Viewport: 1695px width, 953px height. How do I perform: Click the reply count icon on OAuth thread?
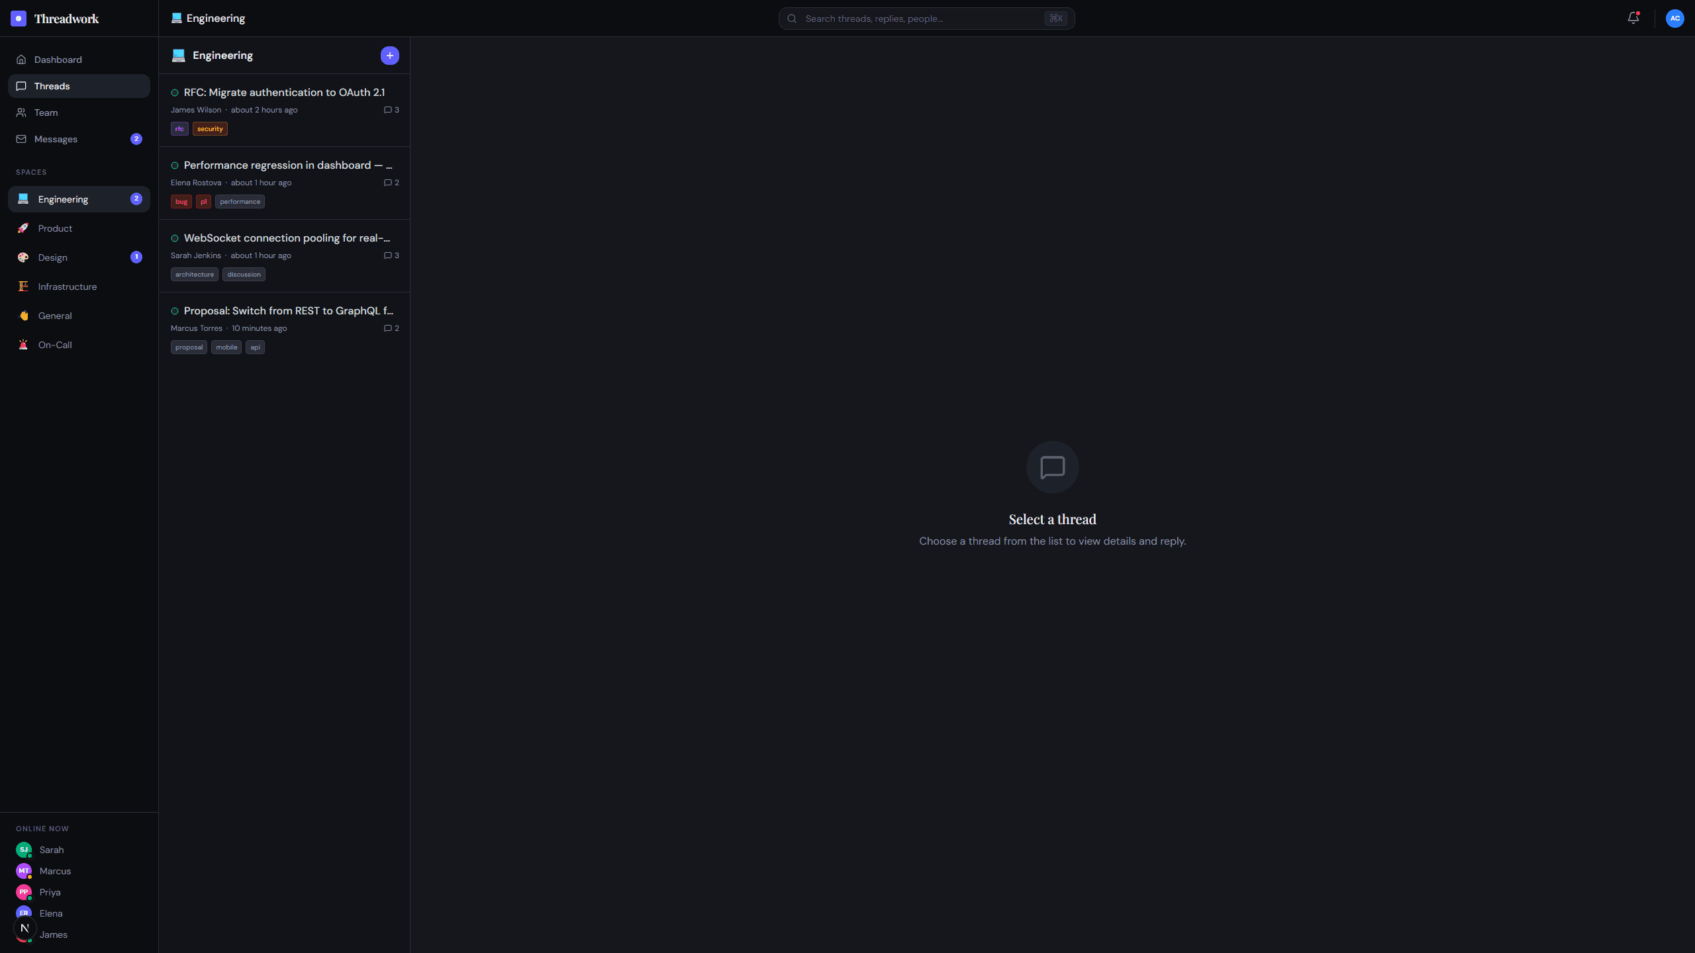click(388, 110)
